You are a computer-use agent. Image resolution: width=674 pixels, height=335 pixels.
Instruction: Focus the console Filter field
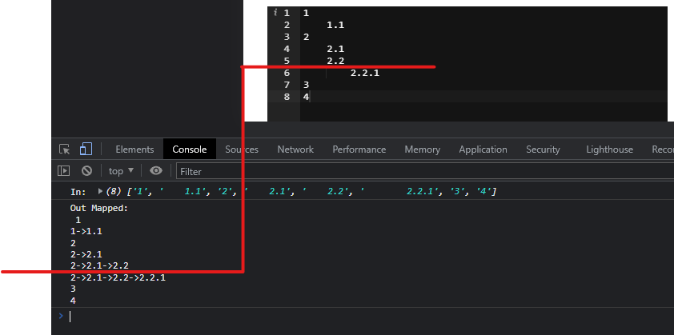[x=425, y=171]
